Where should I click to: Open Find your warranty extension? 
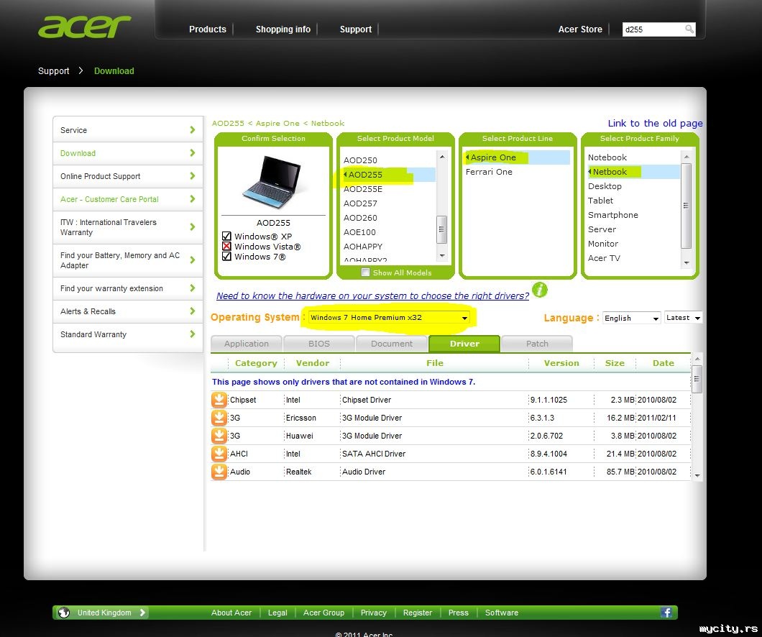point(128,288)
